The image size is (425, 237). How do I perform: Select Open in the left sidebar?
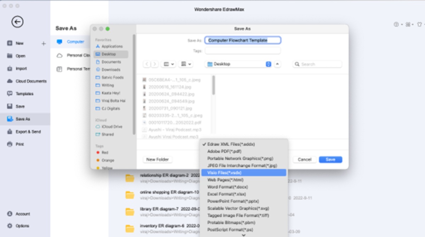tap(16, 56)
